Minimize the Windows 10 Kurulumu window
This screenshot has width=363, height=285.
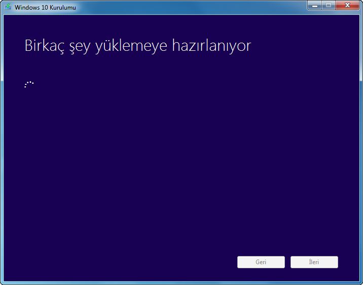point(315,6)
